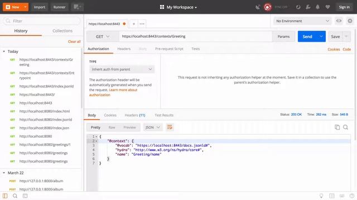This screenshot has width=357, height=200.
Task: Open the JSON format dropdown
Action: tap(152, 127)
